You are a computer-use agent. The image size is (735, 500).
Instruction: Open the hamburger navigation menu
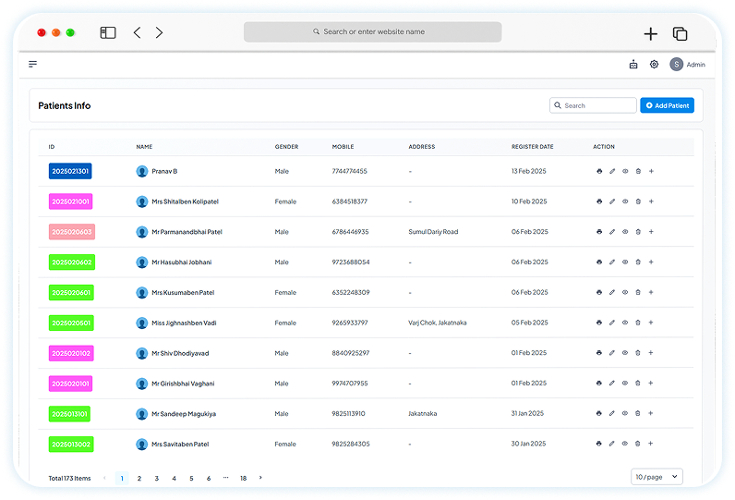(x=33, y=64)
